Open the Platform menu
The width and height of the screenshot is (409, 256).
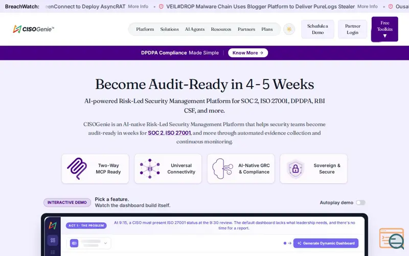pos(145,29)
